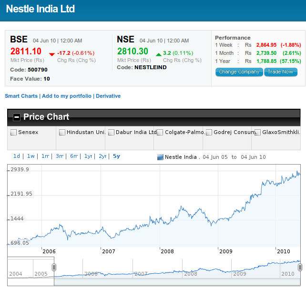Click the Nestle India legend color swatch
The image size is (306, 290).
click(x=160, y=157)
